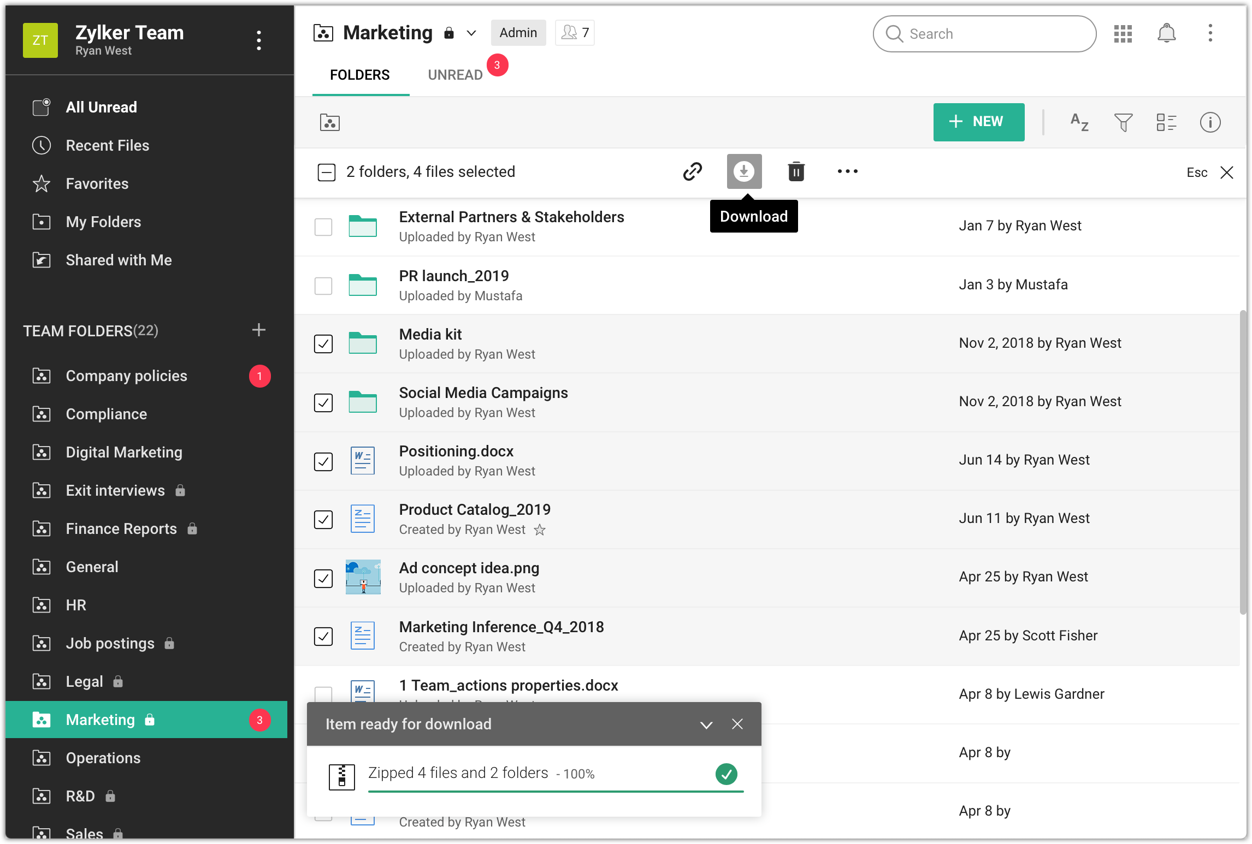Switch the list view layout icon
The image size is (1252, 844).
(1166, 122)
